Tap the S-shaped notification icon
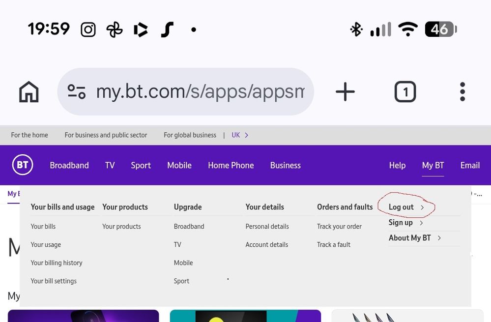Screen dimensions: 491x322 click(x=167, y=30)
